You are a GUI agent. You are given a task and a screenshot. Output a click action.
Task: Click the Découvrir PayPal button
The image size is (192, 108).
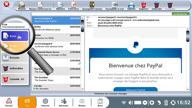point(135,89)
